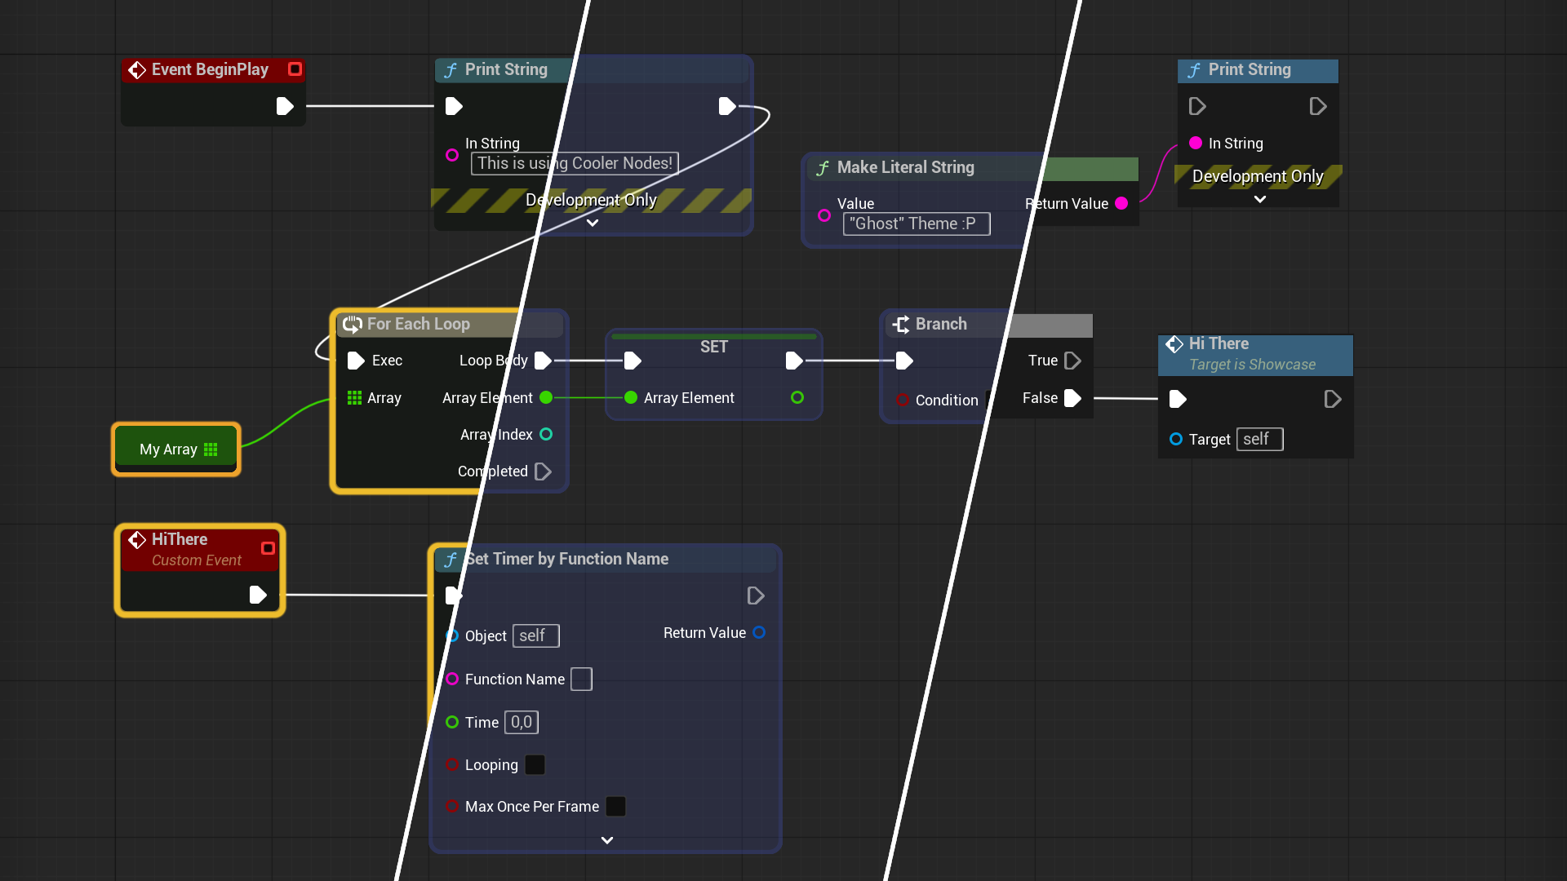Click the output exec pin of left Print String
The width and height of the screenshot is (1567, 881).
726,106
